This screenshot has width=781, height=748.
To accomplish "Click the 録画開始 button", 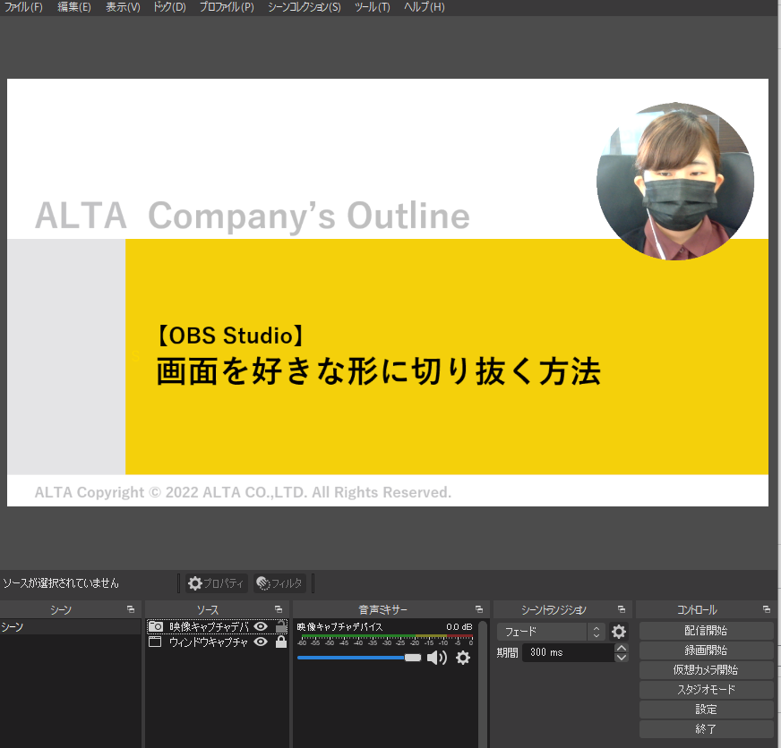I will 706,650.
